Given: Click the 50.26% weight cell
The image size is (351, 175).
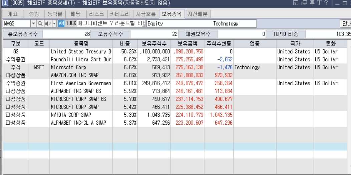Looking at the screenshot, I should [x=125, y=52].
